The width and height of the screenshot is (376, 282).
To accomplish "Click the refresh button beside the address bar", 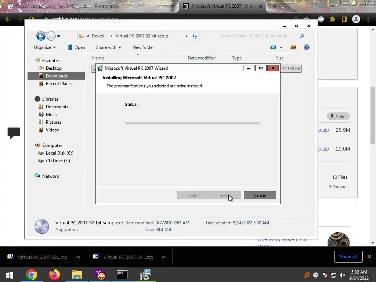I will (x=195, y=36).
